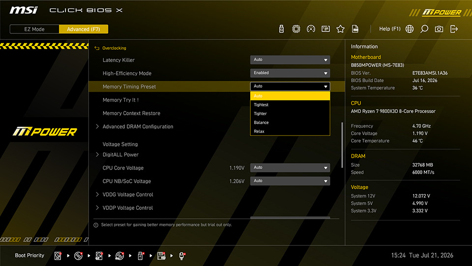The height and width of the screenshot is (266, 472).
Task: Click the AMD Ryzen 7 9800X3D processor name
Action: [393, 111]
